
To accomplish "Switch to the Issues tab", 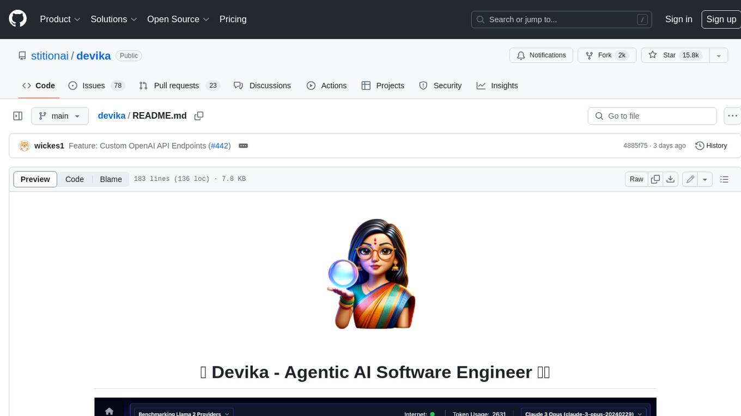I will (96, 85).
